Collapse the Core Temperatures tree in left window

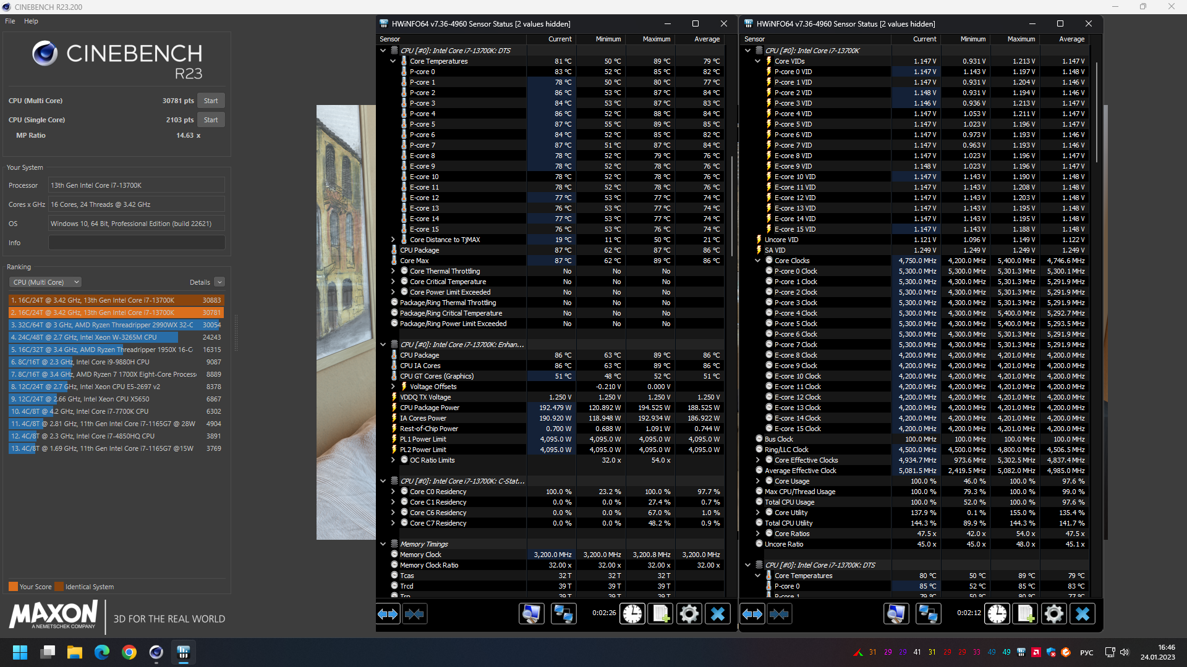(393, 61)
